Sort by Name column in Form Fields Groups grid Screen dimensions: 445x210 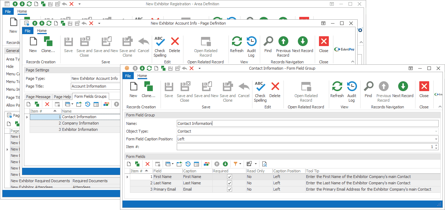click(x=91, y=111)
